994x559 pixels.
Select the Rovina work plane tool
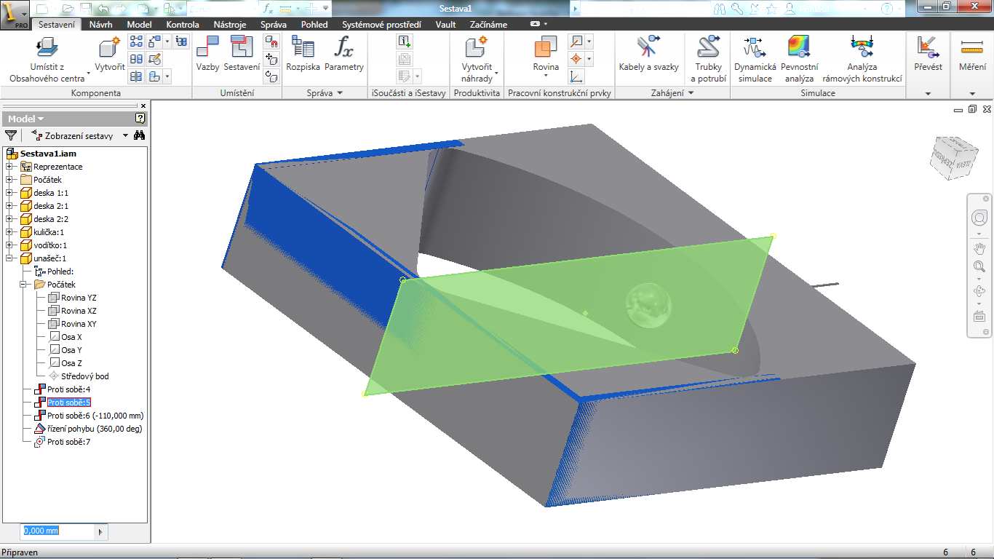point(546,54)
